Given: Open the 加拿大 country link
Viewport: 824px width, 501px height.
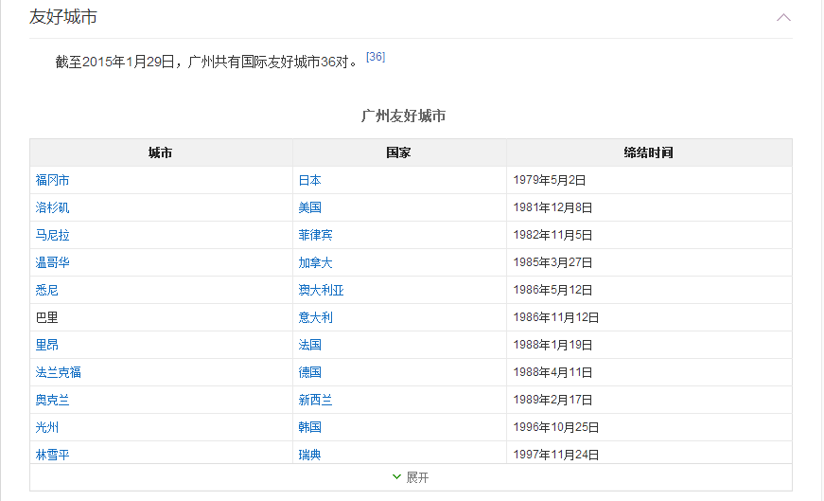Looking at the screenshot, I should [x=315, y=262].
